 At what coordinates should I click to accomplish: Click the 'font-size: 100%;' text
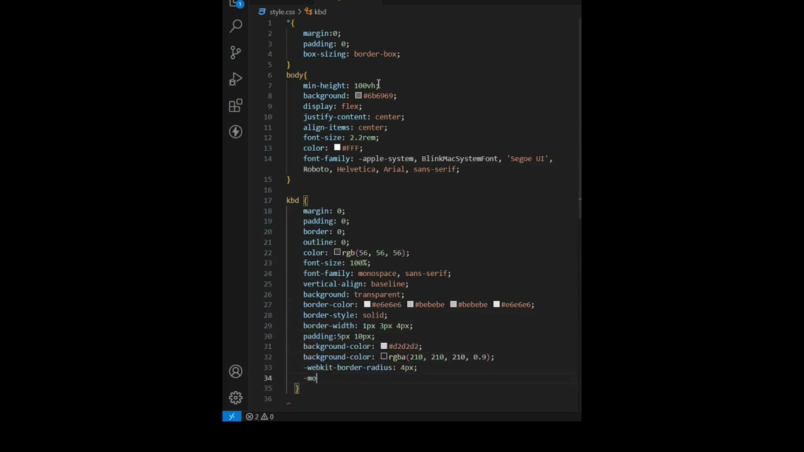tap(337, 263)
